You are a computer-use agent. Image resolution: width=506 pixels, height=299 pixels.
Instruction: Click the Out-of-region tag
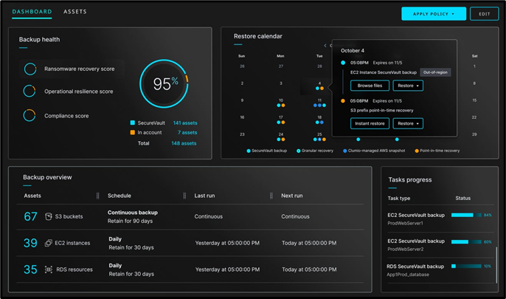pos(435,72)
